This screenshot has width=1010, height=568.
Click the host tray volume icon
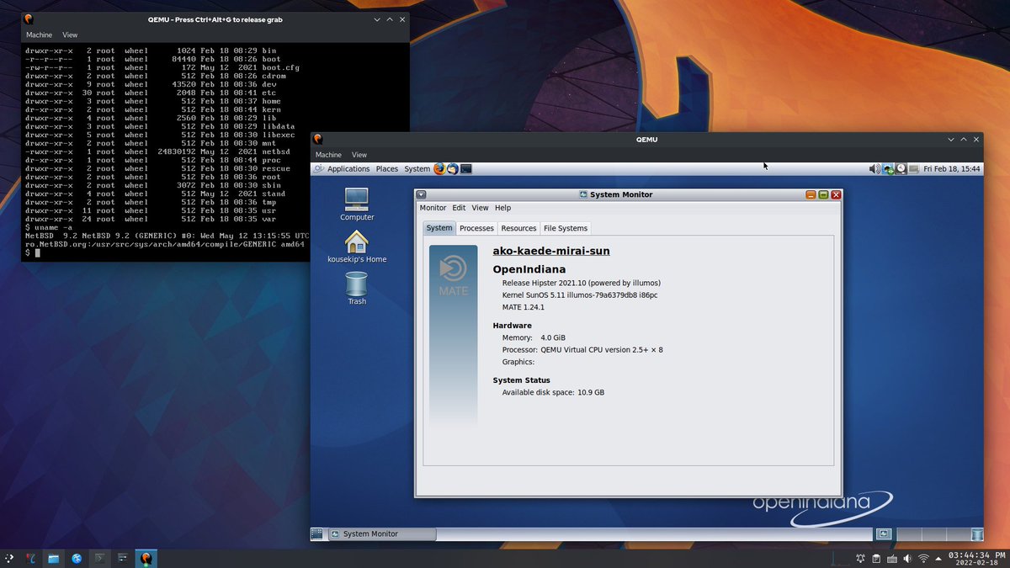(x=907, y=558)
